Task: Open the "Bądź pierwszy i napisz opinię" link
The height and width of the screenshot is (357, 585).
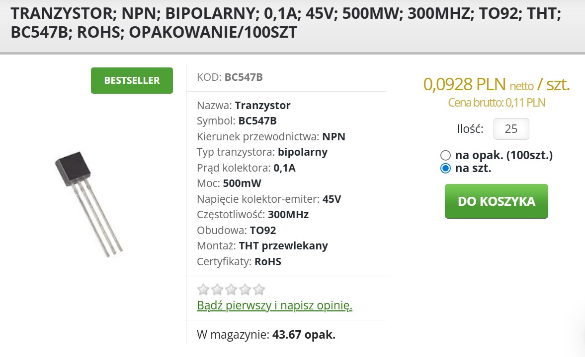Action: pyautogui.click(x=274, y=305)
